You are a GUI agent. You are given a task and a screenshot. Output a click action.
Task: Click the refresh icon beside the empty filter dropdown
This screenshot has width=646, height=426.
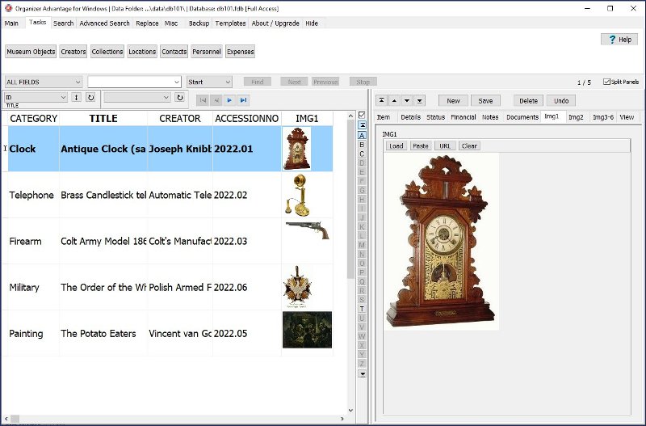(x=179, y=97)
